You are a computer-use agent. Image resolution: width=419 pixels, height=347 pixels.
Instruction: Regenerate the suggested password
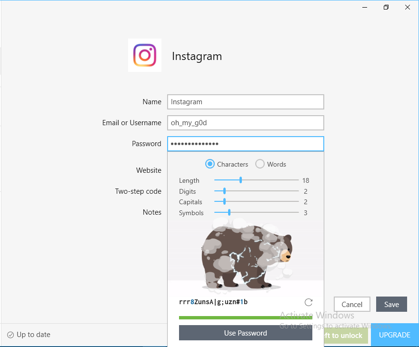[x=309, y=302]
